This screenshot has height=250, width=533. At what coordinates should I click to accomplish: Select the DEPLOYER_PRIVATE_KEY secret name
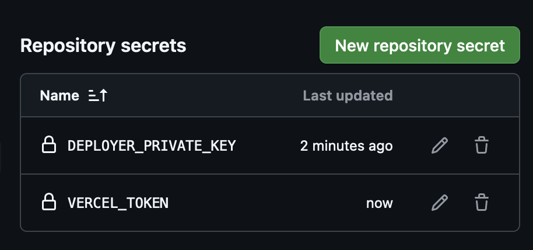(x=152, y=145)
